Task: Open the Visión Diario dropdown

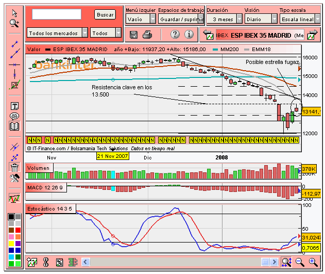Action: pos(261,19)
